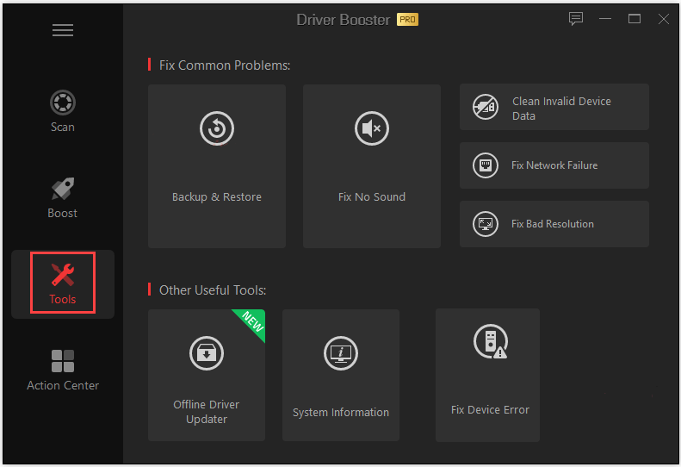Maximize the Driver Booster window
This screenshot has width=681, height=467.
(635, 19)
